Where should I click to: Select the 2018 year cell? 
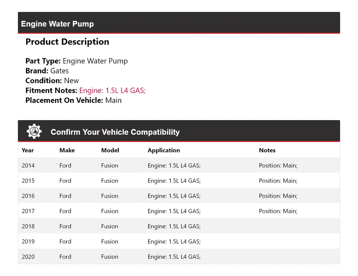28,226
